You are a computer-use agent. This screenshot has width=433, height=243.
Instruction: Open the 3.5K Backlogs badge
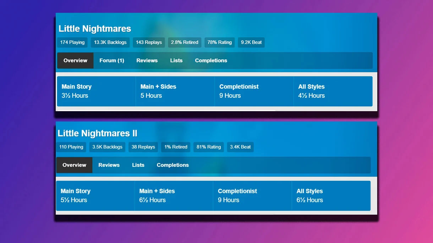point(107,147)
